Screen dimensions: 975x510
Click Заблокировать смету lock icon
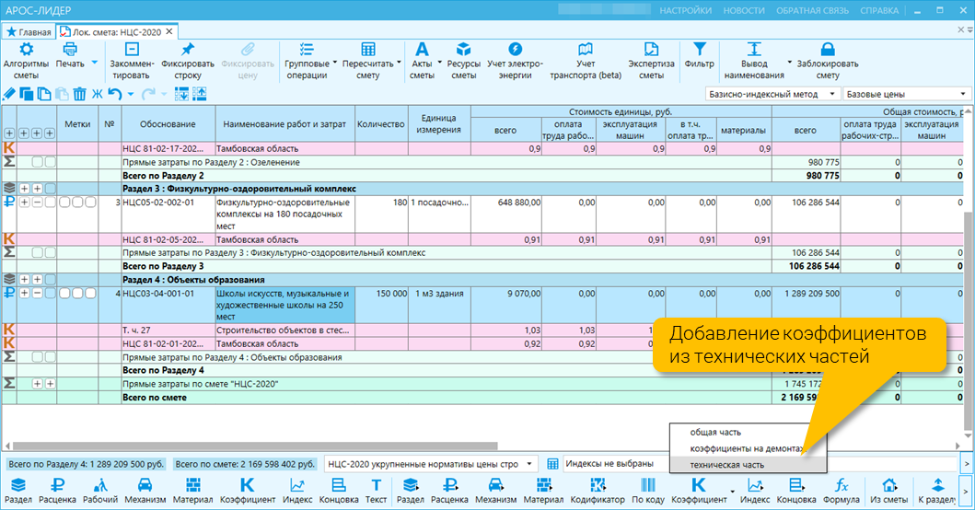click(x=827, y=49)
